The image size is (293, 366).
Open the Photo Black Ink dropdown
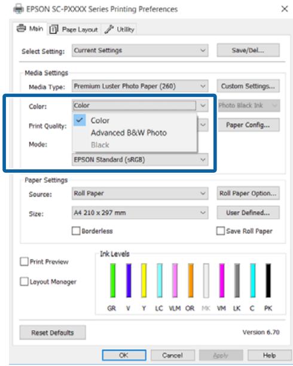pos(249,105)
